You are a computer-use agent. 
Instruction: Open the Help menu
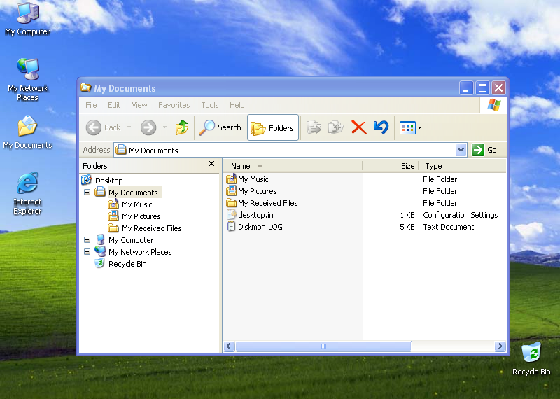237,105
